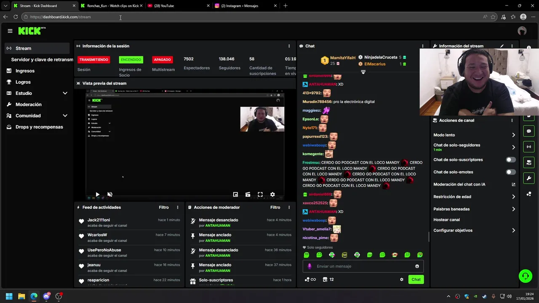Open picture-in-picture for the stream preview
Image resolution: width=539 pixels, height=303 pixels.
[x=235, y=194]
